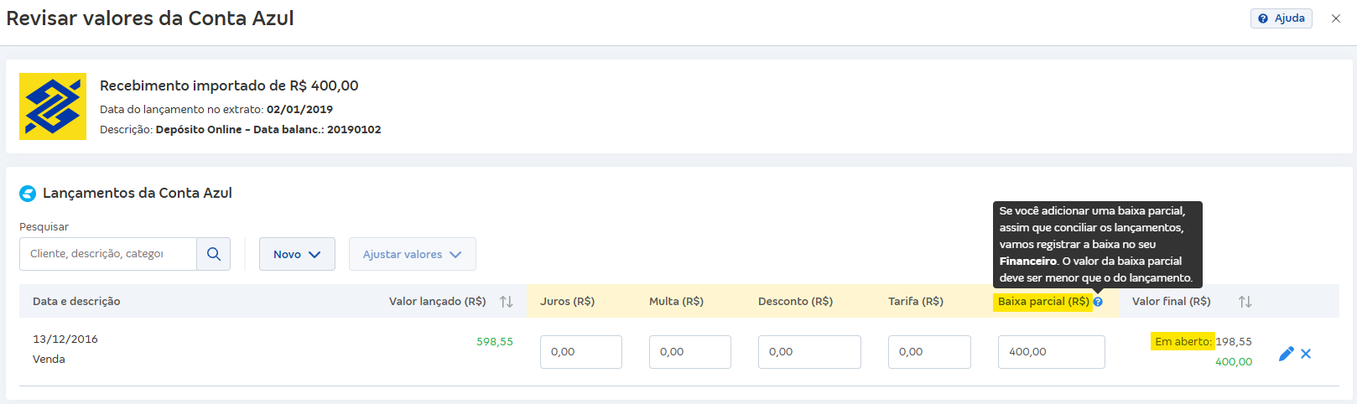The width and height of the screenshot is (1357, 404).
Task: Open the Ajustar valores dropdown
Action: tap(412, 254)
